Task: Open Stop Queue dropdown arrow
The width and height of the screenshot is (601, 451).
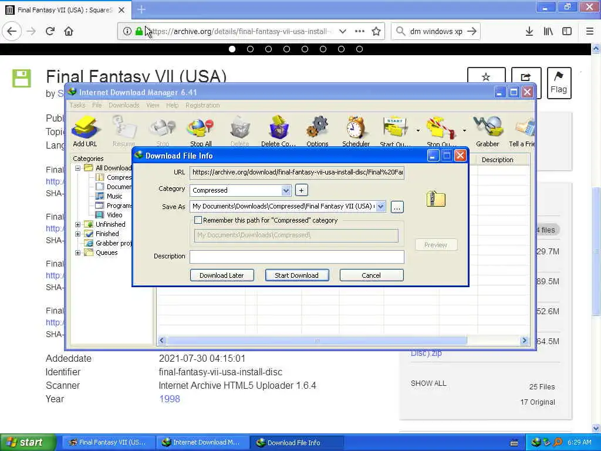Action: click(x=464, y=131)
